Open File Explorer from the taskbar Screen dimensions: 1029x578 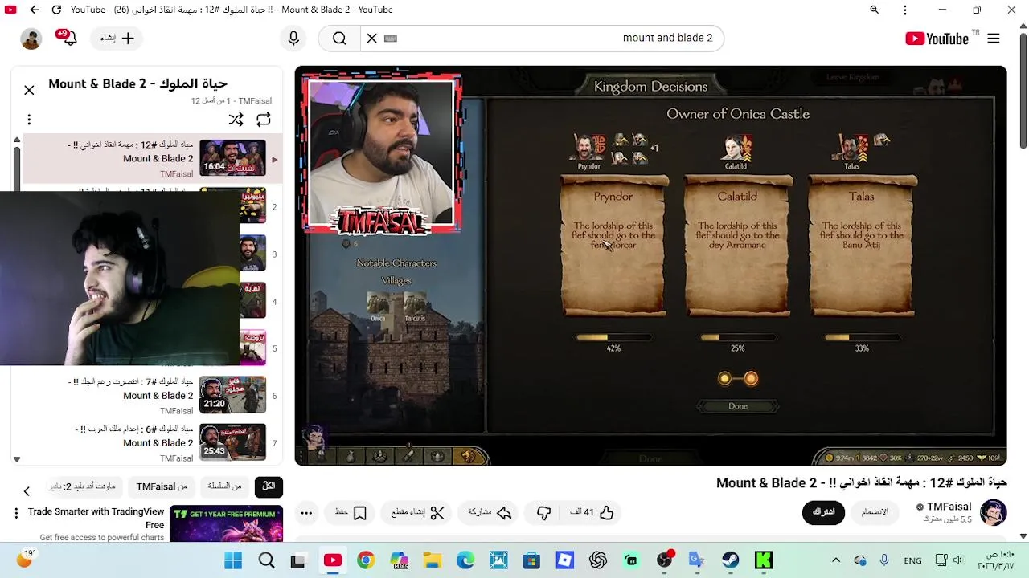(432, 560)
